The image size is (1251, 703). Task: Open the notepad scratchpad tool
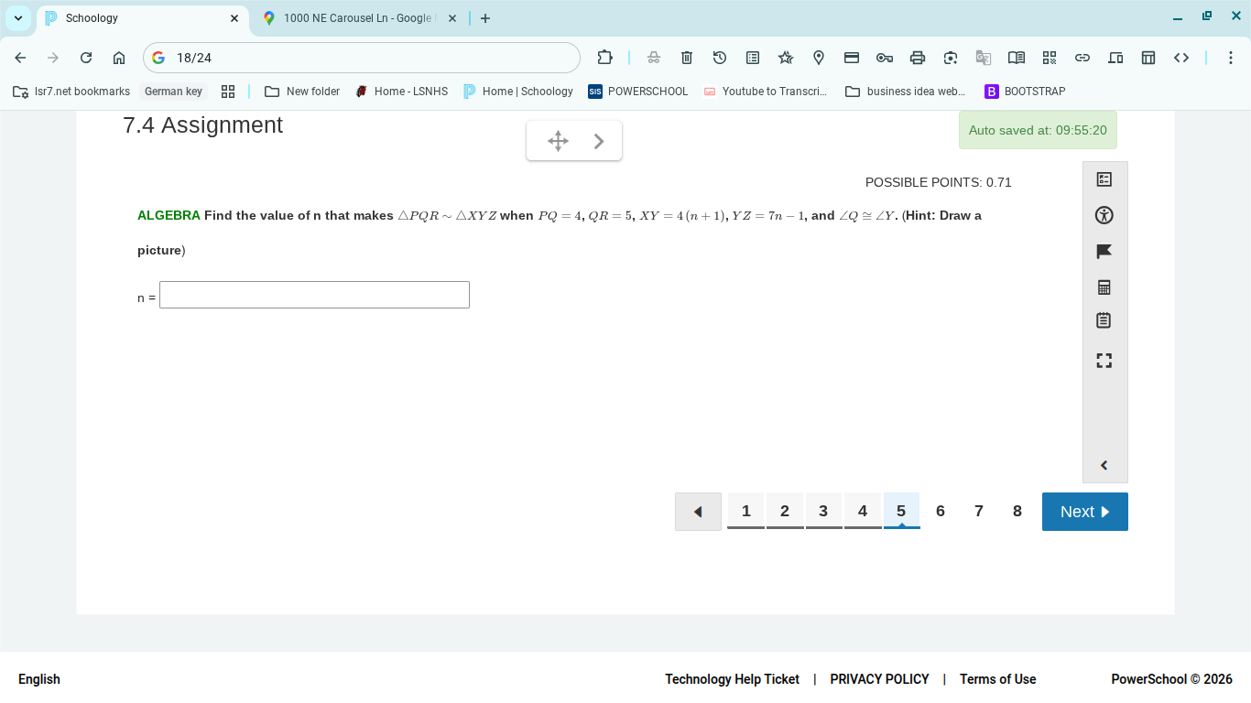coord(1104,320)
